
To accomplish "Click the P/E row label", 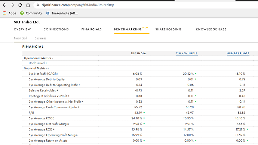I will tap(31, 113).
